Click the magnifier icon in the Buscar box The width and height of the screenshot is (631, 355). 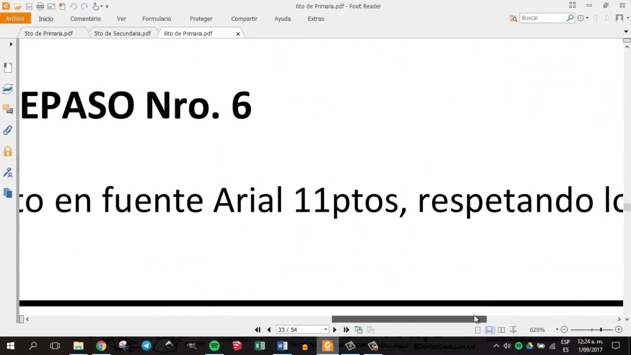click(x=570, y=18)
